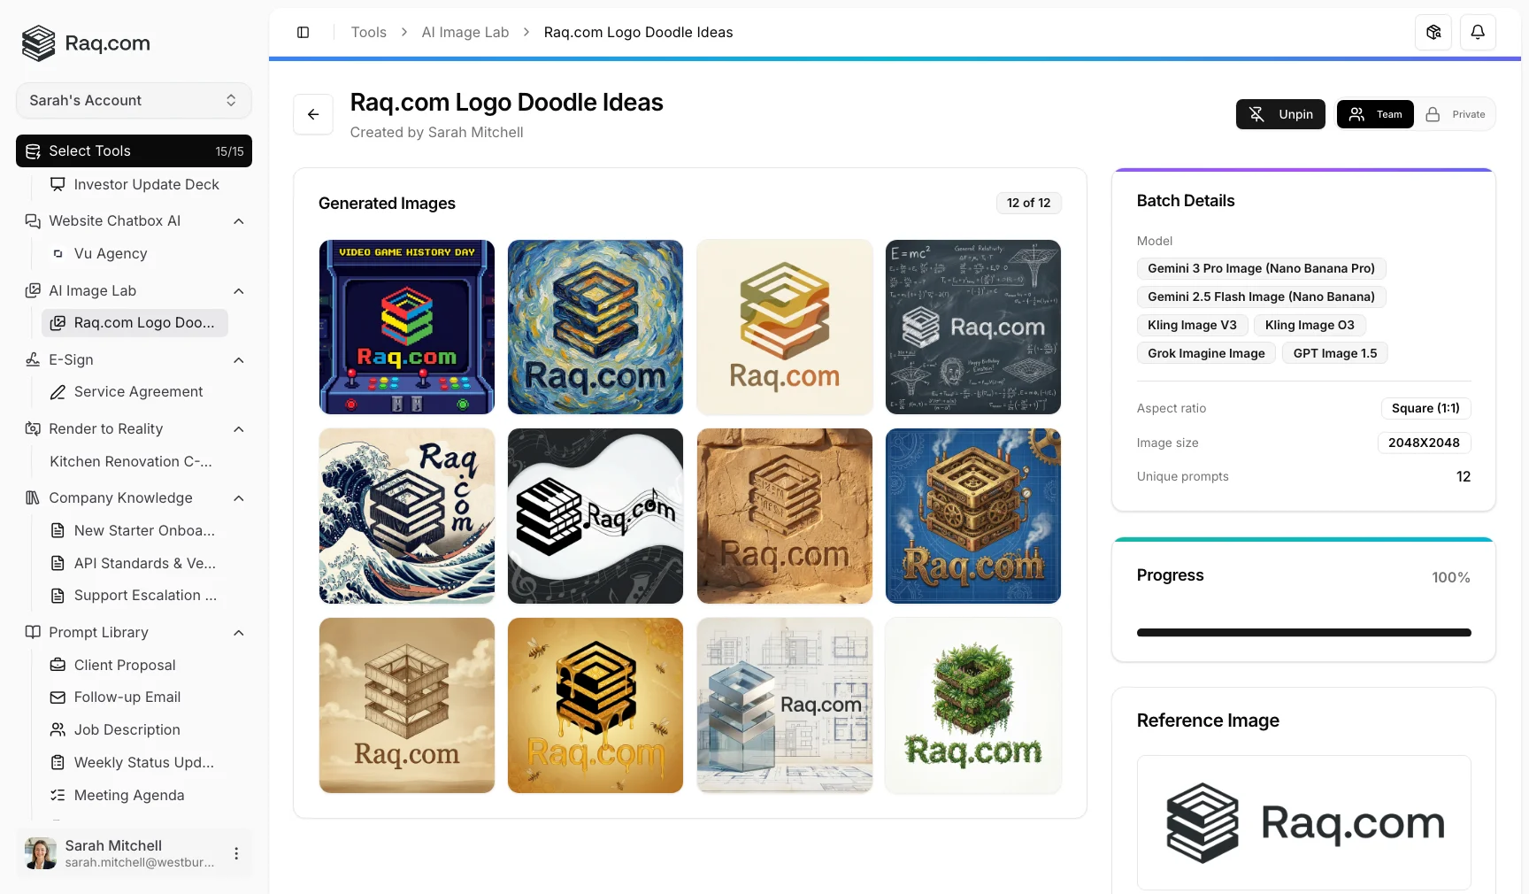Enable Team sharing visibility
The image size is (1529, 894).
pyautogui.click(x=1374, y=114)
